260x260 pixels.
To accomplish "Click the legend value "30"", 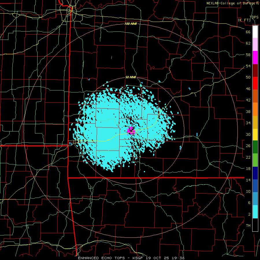I will point(248,134).
